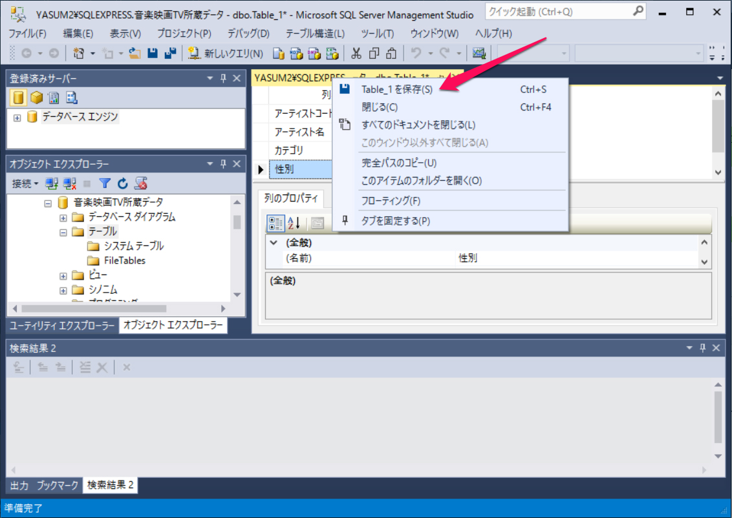Click the 新しいクエリ(N) button
This screenshot has width=732, height=518.
(226, 54)
